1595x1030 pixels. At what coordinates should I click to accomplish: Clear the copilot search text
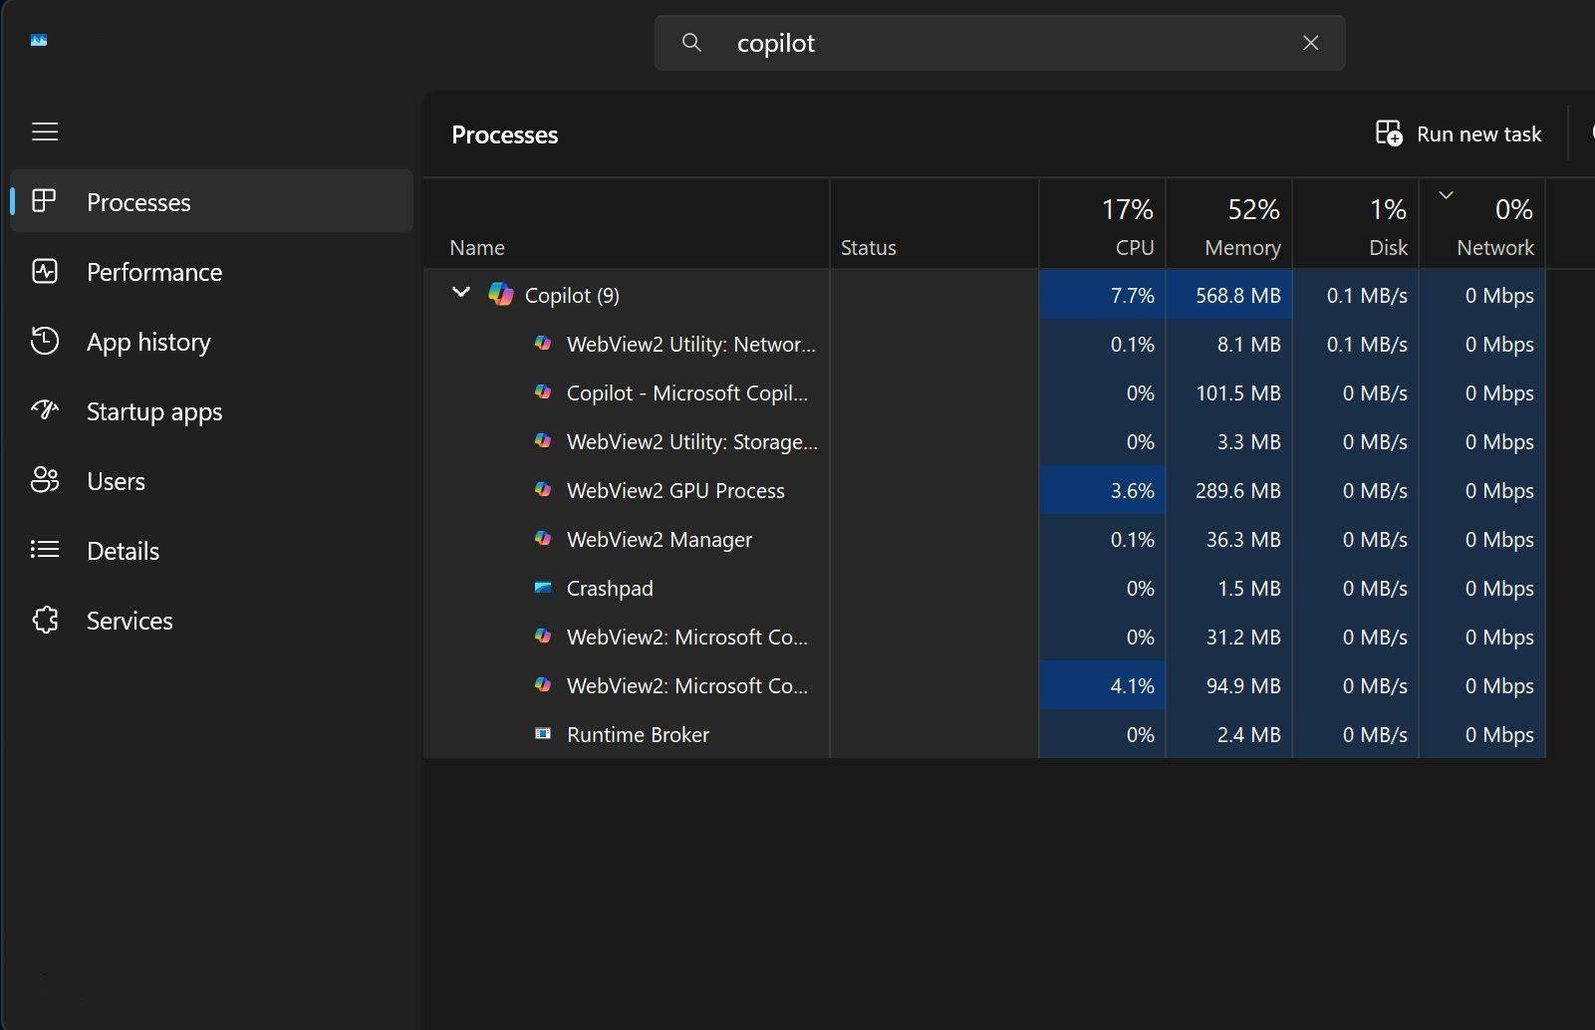click(1310, 43)
